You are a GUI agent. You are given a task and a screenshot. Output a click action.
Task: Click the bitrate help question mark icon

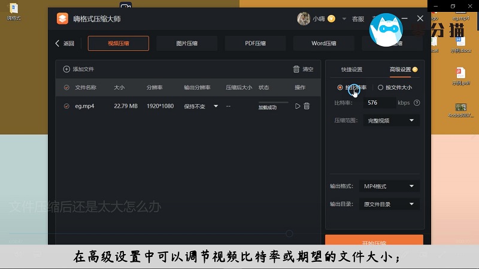[x=417, y=103]
